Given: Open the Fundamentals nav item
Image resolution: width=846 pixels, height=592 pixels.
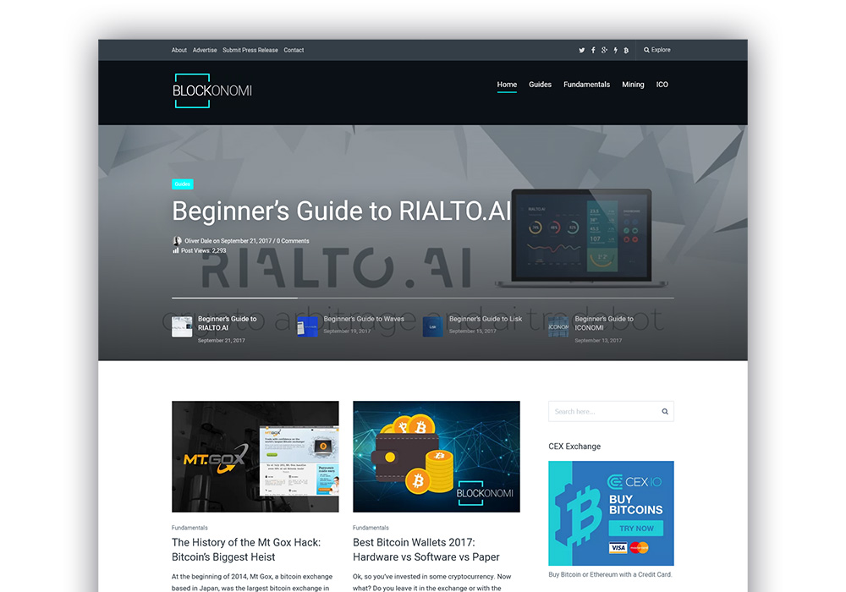Looking at the screenshot, I should pos(586,85).
